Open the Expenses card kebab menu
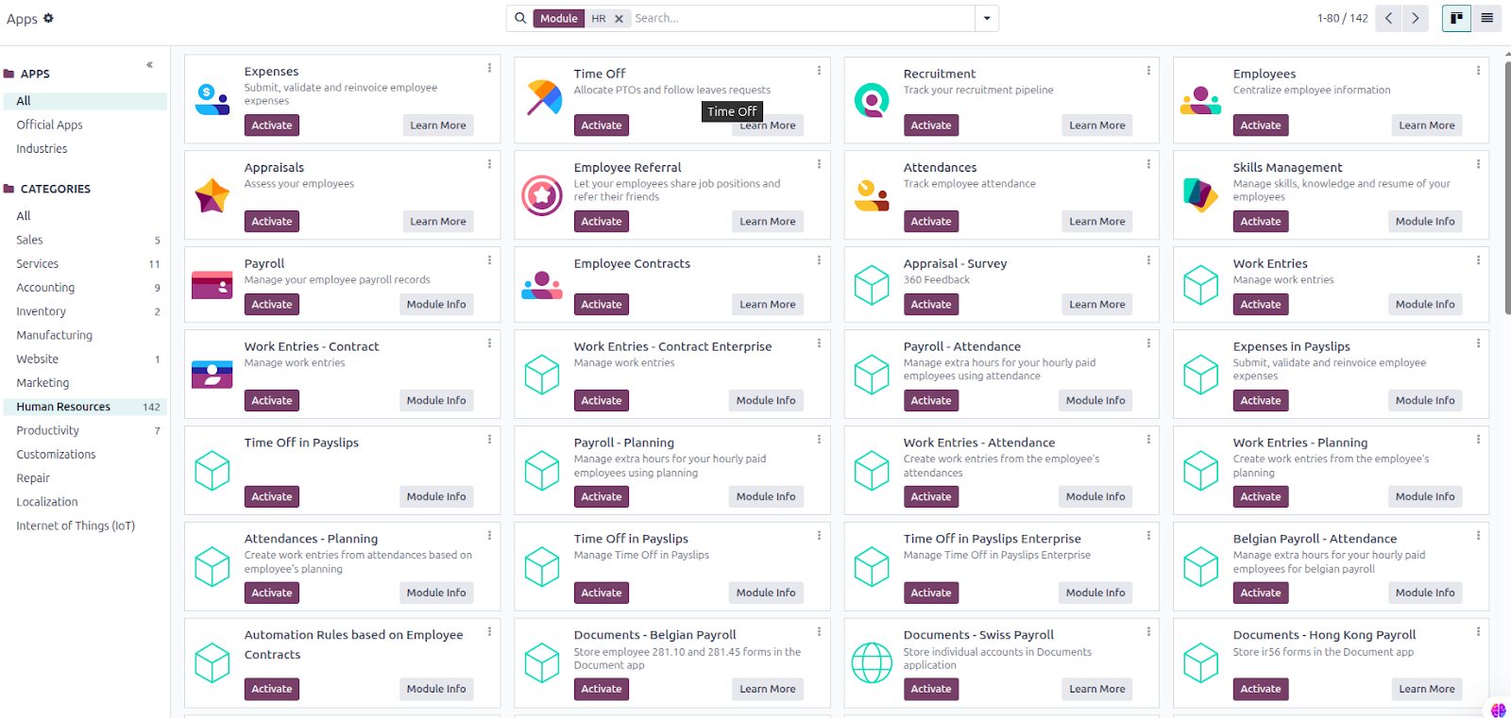Image resolution: width=1511 pixels, height=718 pixels. [x=489, y=68]
